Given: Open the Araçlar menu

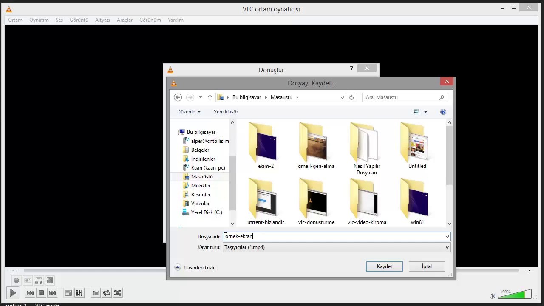Looking at the screenshot, I should click(x=125, y=20).
